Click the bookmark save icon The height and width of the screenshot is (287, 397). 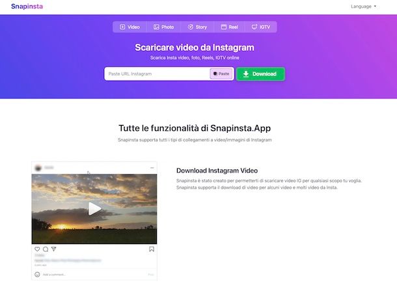(152, 249)
